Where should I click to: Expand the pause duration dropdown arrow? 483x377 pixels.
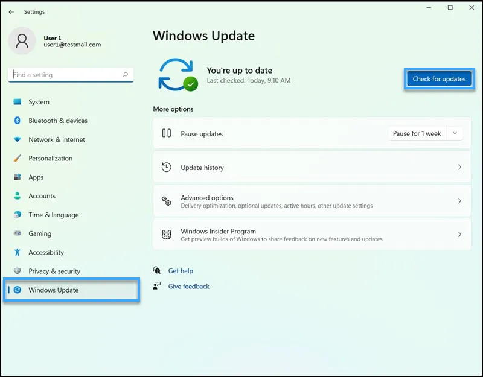(x=455, y=133)
